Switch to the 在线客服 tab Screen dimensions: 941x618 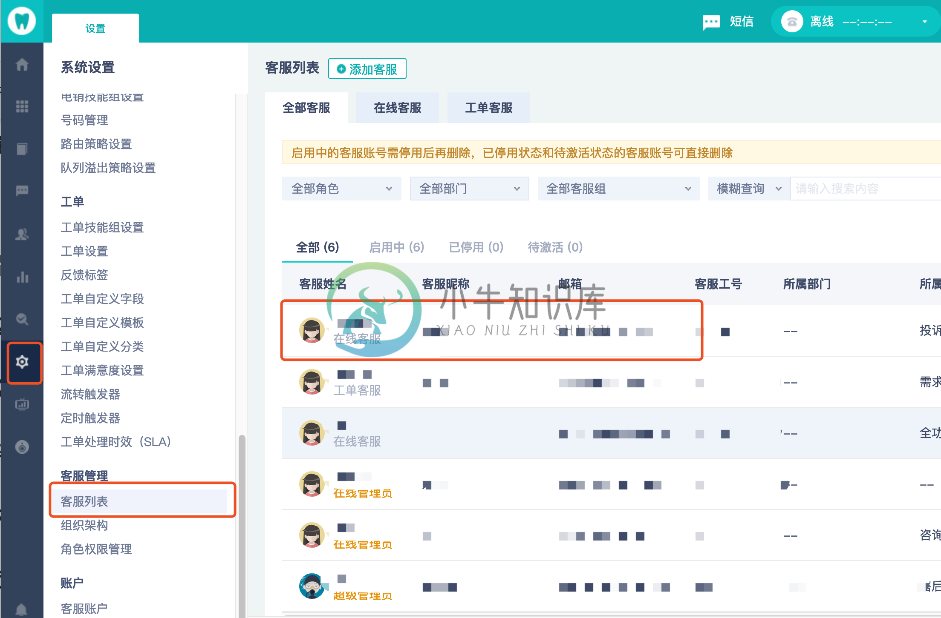[398, 108]
